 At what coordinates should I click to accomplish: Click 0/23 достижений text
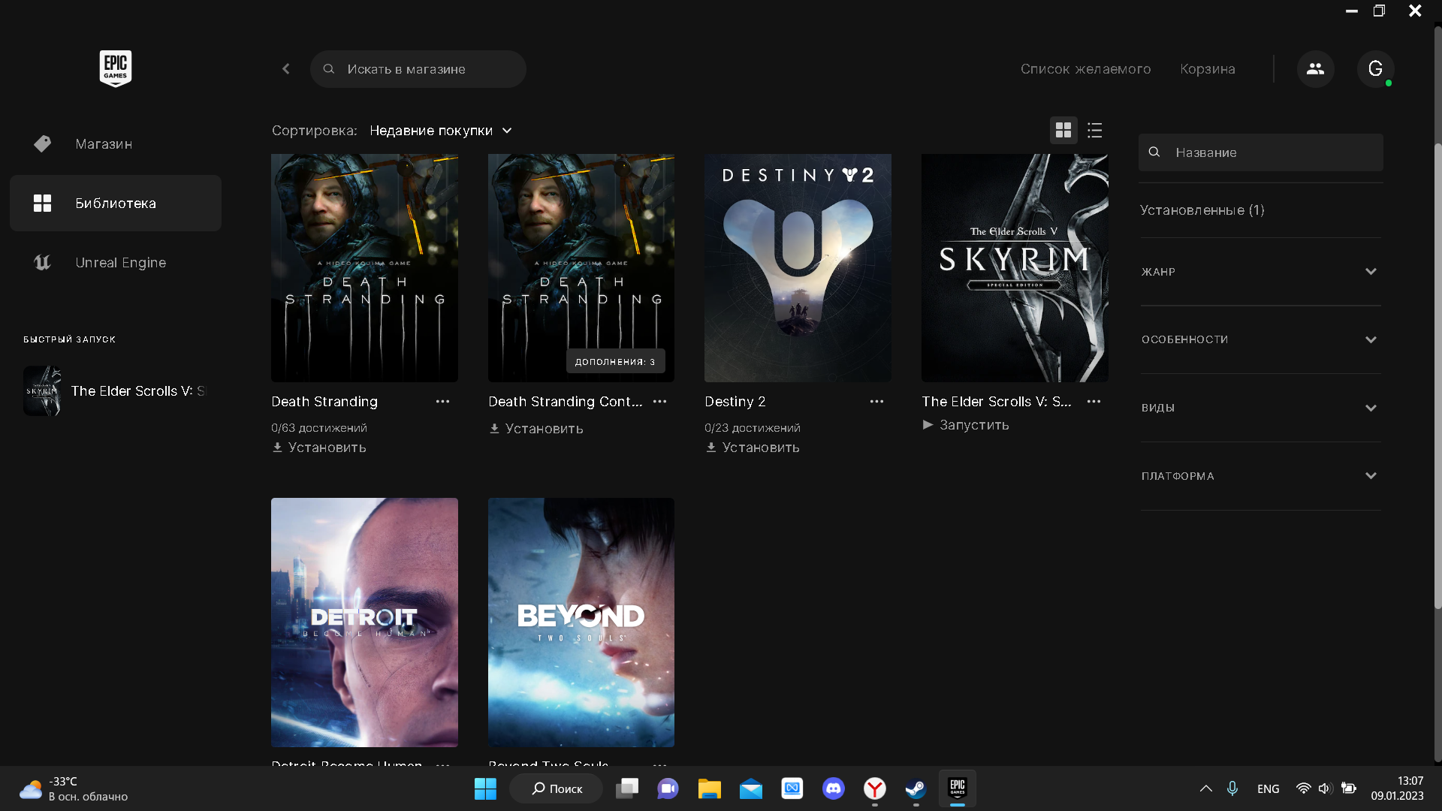753,428
